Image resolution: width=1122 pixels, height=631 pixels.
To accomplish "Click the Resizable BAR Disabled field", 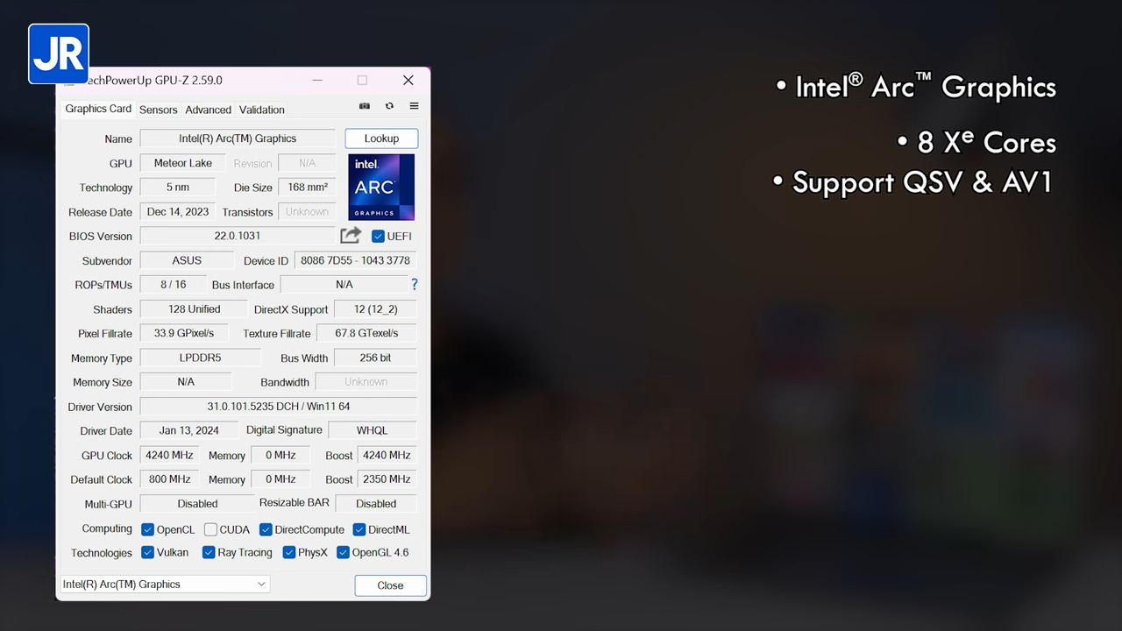I will pos(376,504).
